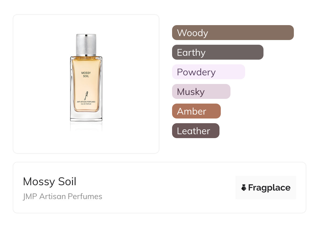Image resolution: width=319 pixels, height=226 pixels.
Task: Open the Fragplace wordmark text
Action: click(x=269, y=188)
